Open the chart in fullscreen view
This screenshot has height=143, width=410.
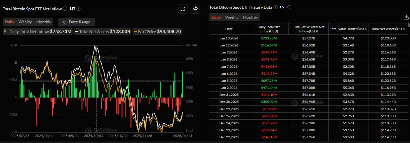pos(183,9)
